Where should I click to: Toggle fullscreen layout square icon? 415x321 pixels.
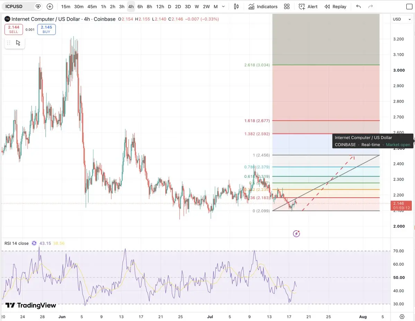[409, 7]
